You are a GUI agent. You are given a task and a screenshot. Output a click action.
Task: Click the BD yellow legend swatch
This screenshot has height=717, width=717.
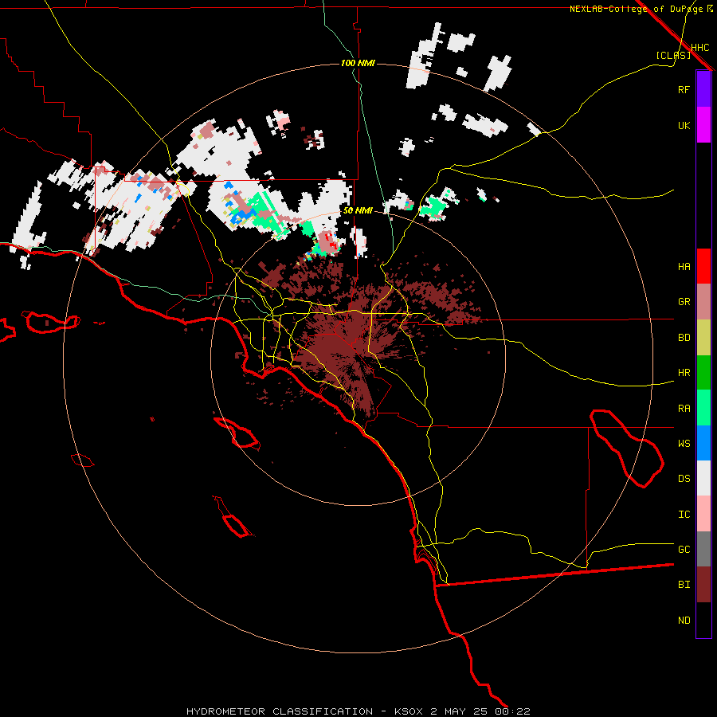(x=703, y=338)
